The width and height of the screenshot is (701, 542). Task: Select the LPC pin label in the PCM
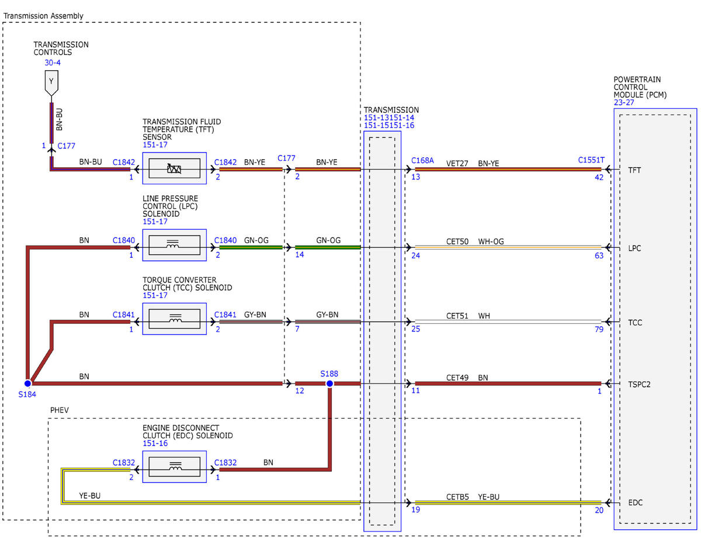[635, 248]
